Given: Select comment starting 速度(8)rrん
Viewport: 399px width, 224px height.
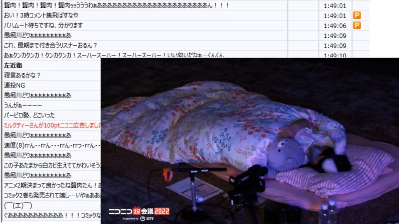Looking at the screenshot, I should (x=52, y=145).
